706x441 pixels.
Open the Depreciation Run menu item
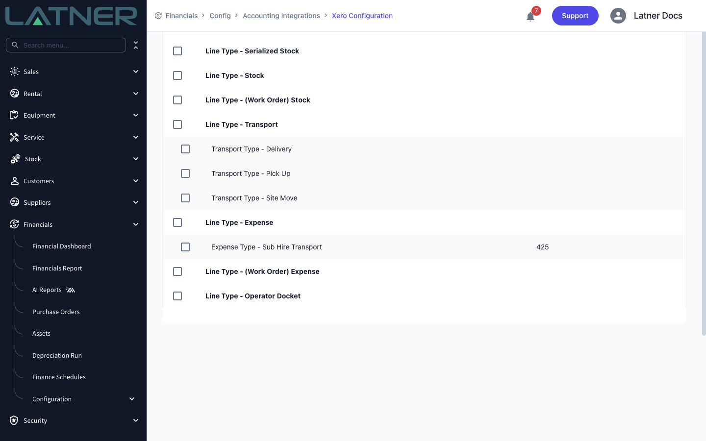coord(57,356)
